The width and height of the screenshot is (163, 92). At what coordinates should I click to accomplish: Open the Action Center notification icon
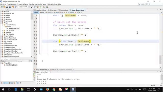click(159, 89)
